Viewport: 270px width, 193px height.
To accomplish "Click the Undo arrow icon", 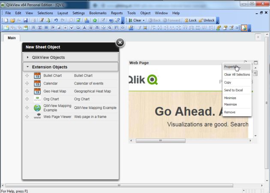I will point(56,20).
